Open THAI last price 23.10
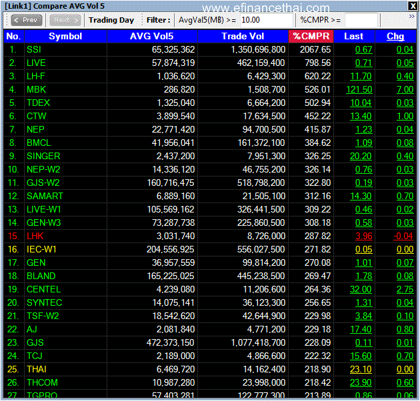420x401 pixels. [x=361, y=370]
